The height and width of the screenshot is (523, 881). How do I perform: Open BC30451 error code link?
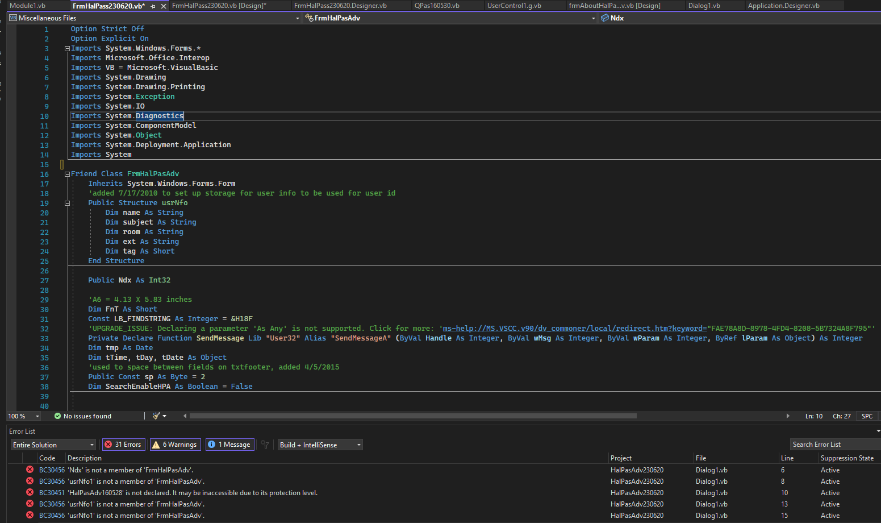click(52, 493)
